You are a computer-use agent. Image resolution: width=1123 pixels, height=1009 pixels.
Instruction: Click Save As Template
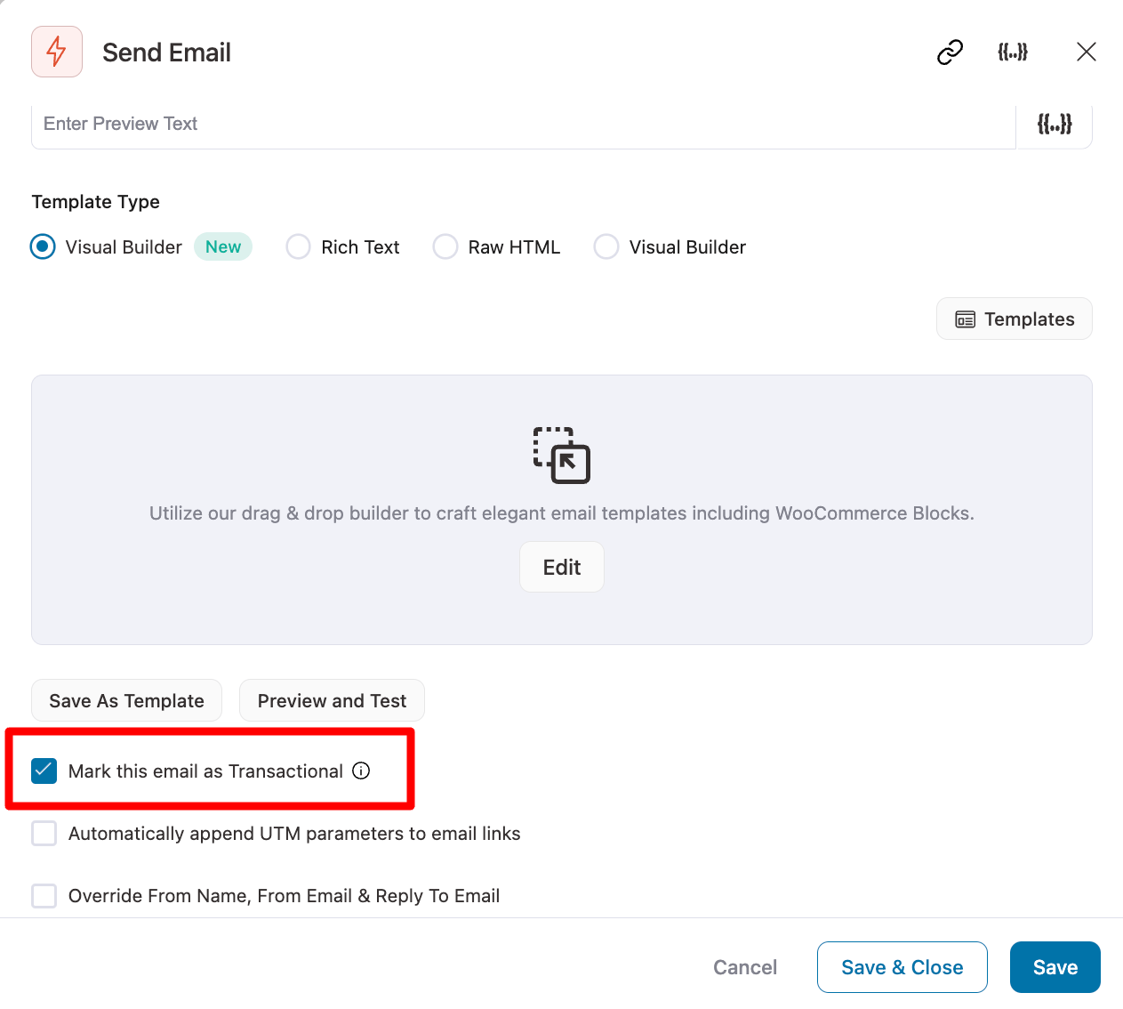[x=127, y=700]
